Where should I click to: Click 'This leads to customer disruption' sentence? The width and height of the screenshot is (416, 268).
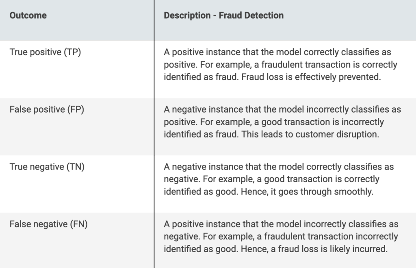310,134
